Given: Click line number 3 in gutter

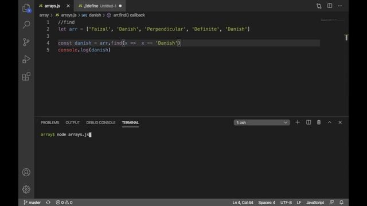Looking at the screenshot, I should (x=48, y=36).
